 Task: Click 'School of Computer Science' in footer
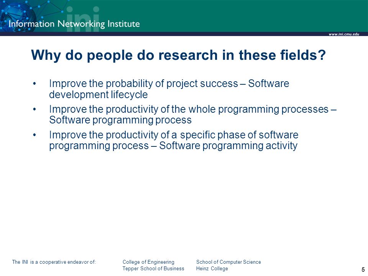coord(228,262)
